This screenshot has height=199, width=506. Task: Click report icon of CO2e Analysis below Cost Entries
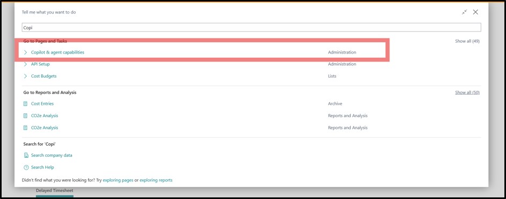tap(25, 116)
